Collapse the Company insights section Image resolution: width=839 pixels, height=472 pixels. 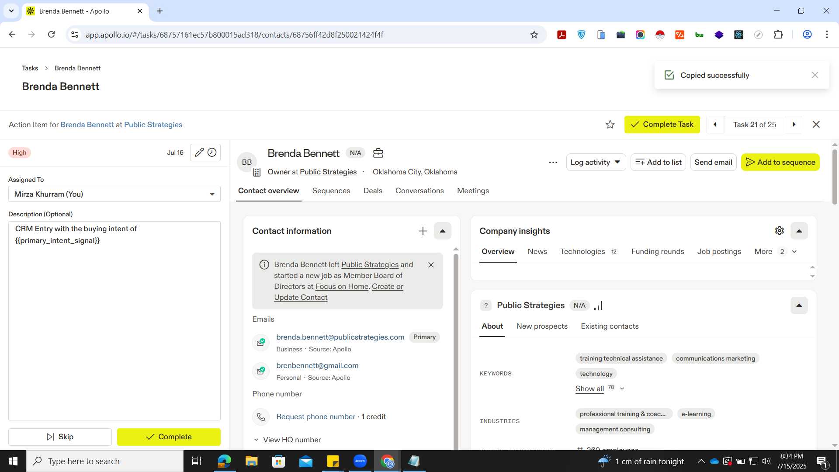(x=799, y=231)
